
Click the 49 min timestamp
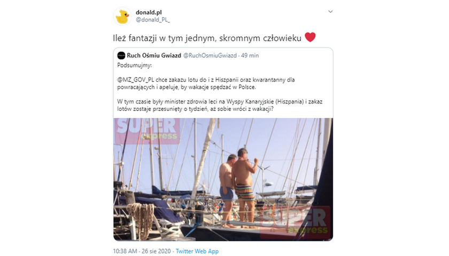click(x=250, y=55)
